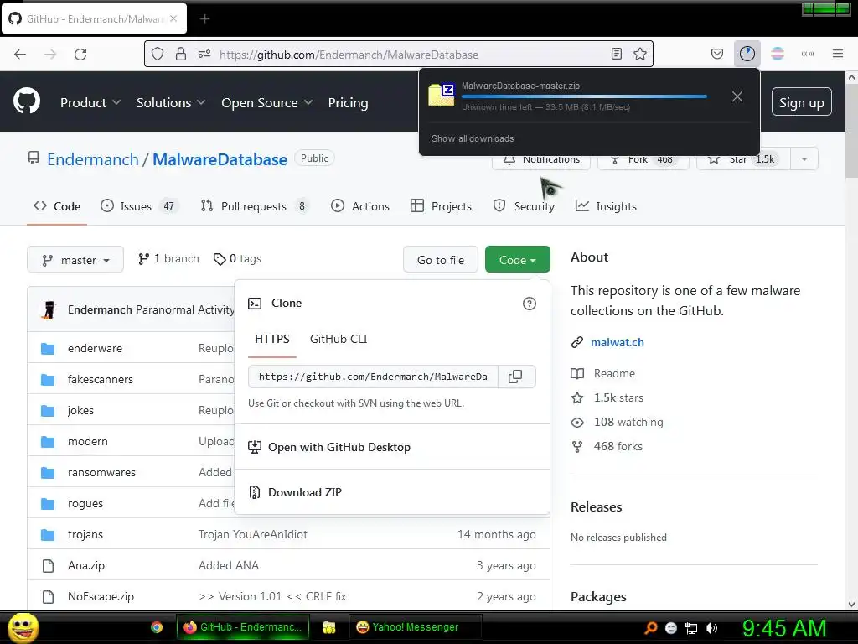Switch to the Insights tab
Image resolution: width=858 pixels, height=644 pixels.
[x=607, y=206]
